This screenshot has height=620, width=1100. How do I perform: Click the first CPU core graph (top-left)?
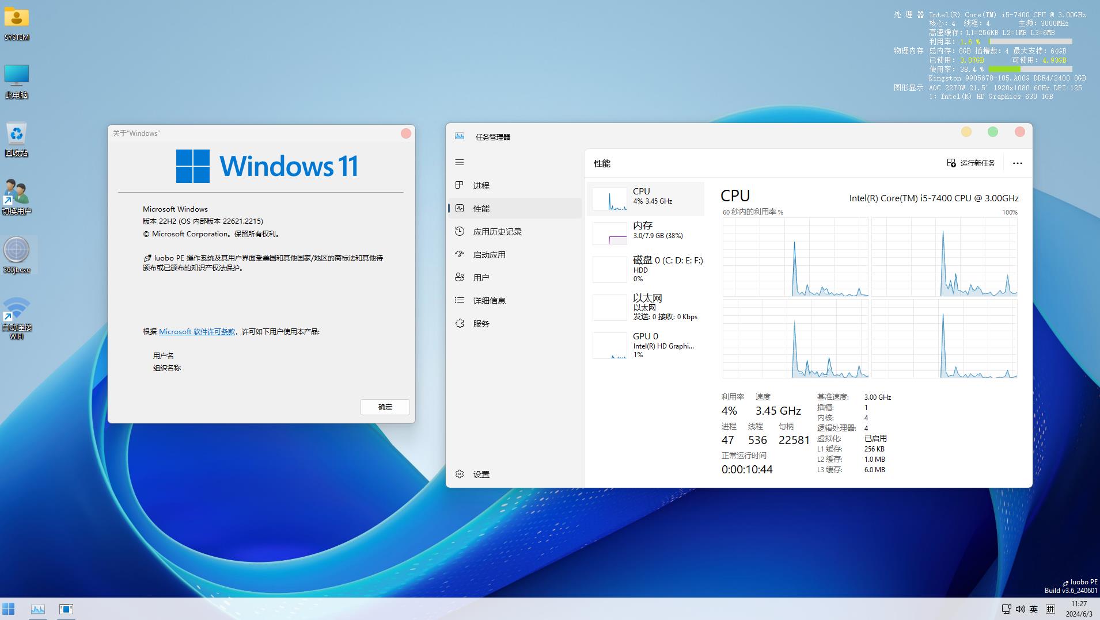(x=795, y=257)
